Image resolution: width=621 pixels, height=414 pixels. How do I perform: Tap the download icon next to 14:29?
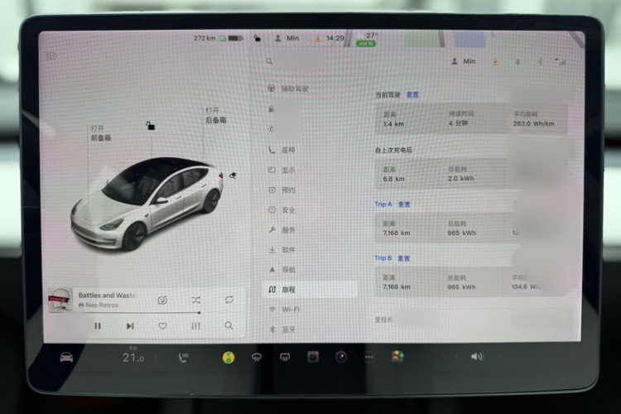[317, 39]
